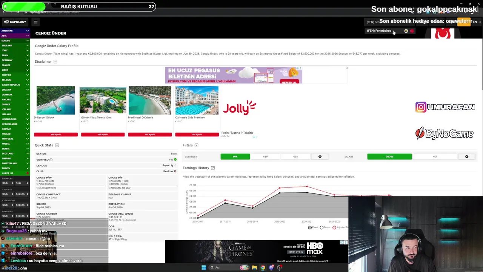This screenshot has width=483, height=272.
Task: Click the button under Gönen Yıldız Termal Otel
Action: pos(103,134)
